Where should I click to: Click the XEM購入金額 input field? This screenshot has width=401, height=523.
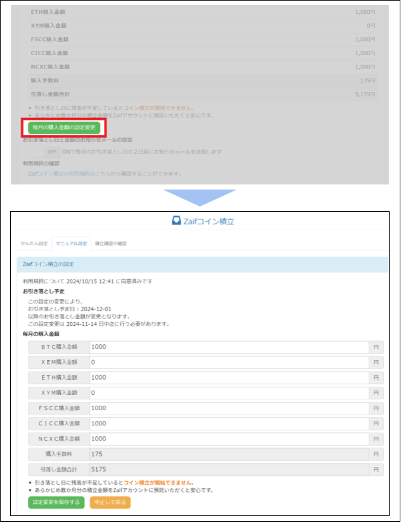pos(229,362)
